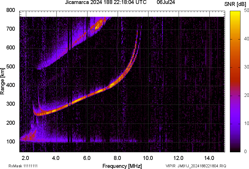Click the 'VIPIR JM91J_2024188221804.RIQ' file name
The height and width of the screenshot is (169, 249).
coord(196,166)
